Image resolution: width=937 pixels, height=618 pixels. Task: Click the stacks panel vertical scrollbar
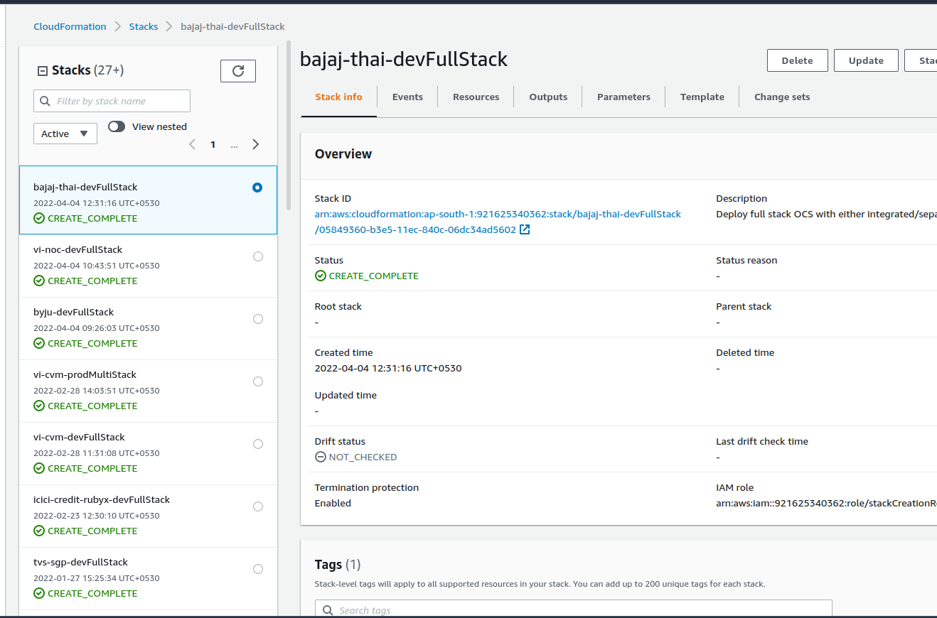coord(289,128)
